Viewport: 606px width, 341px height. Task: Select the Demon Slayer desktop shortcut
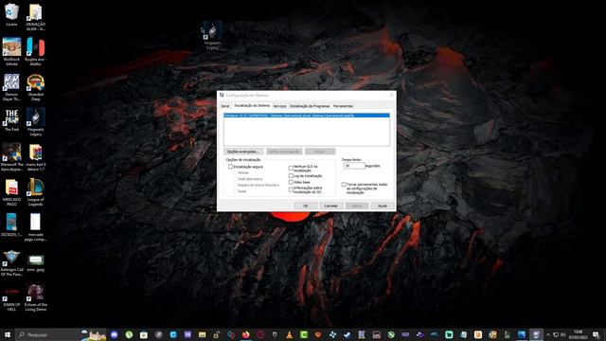click(x=11, y=86)
